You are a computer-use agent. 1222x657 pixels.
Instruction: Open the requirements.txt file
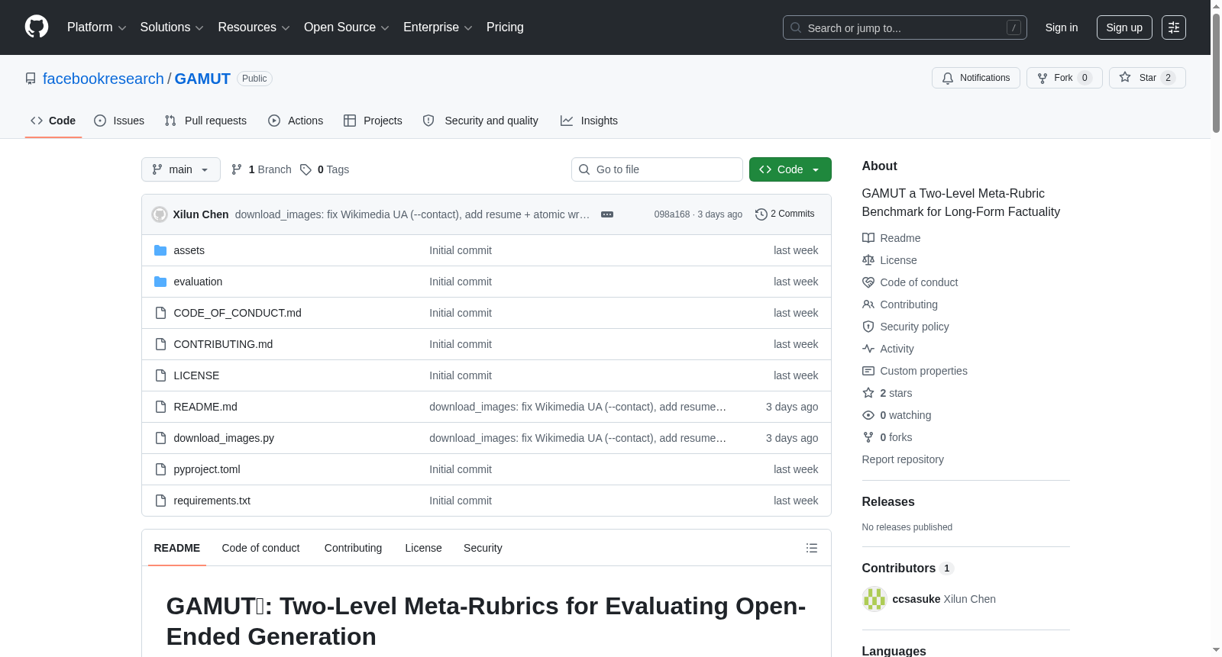coord(212,501)
